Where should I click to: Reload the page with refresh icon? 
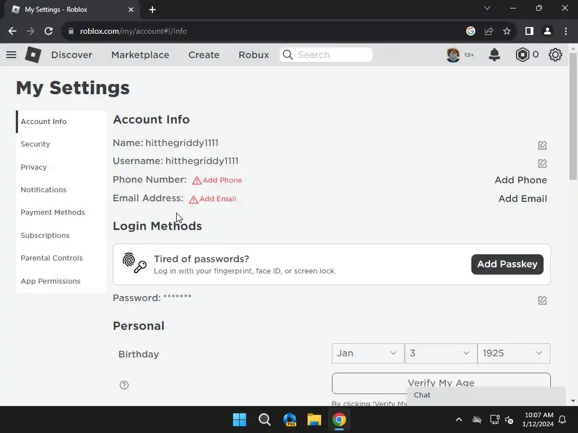tap(49, 32)
